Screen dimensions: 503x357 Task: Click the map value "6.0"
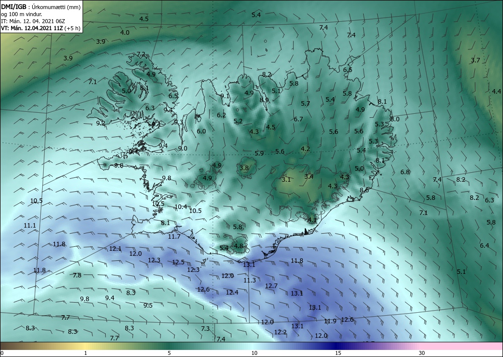pos(201,131)
